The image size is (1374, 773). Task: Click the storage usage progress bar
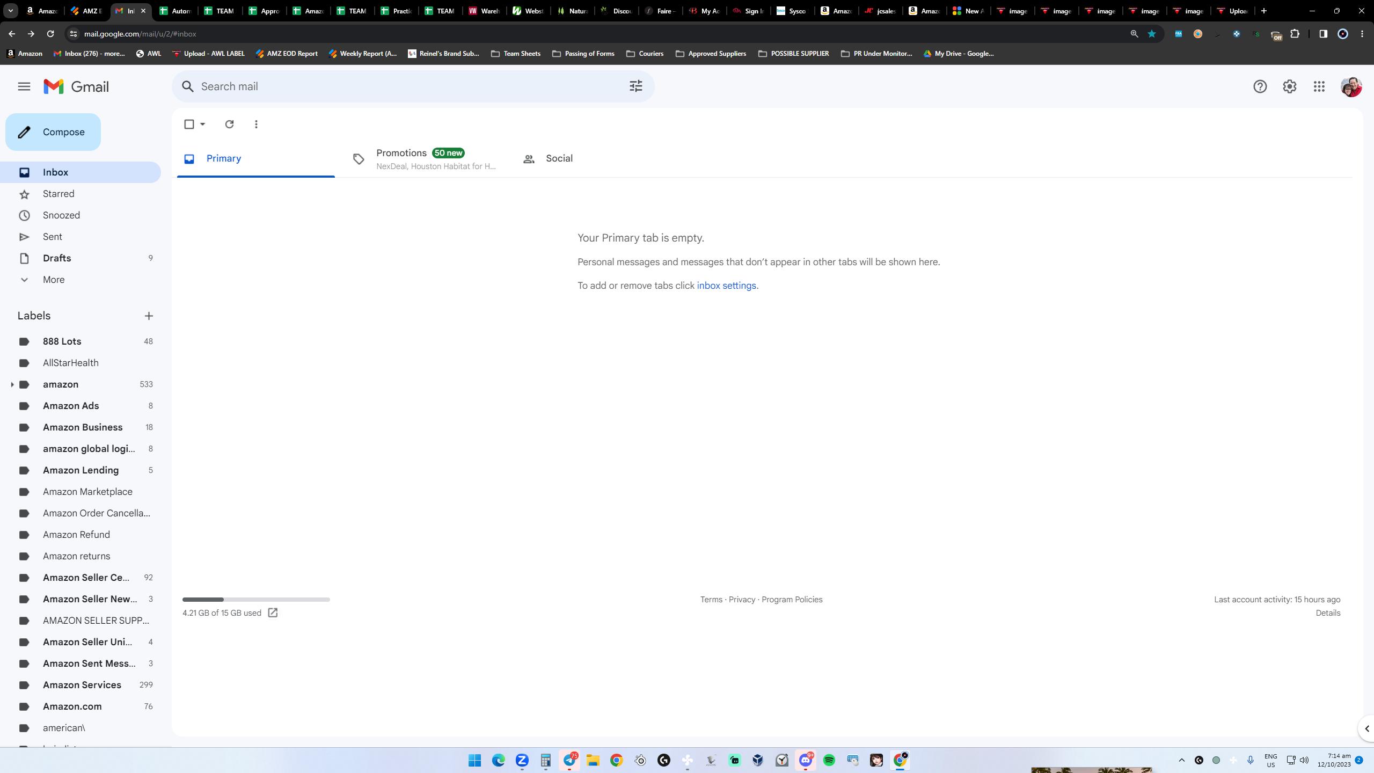(256, 599)
